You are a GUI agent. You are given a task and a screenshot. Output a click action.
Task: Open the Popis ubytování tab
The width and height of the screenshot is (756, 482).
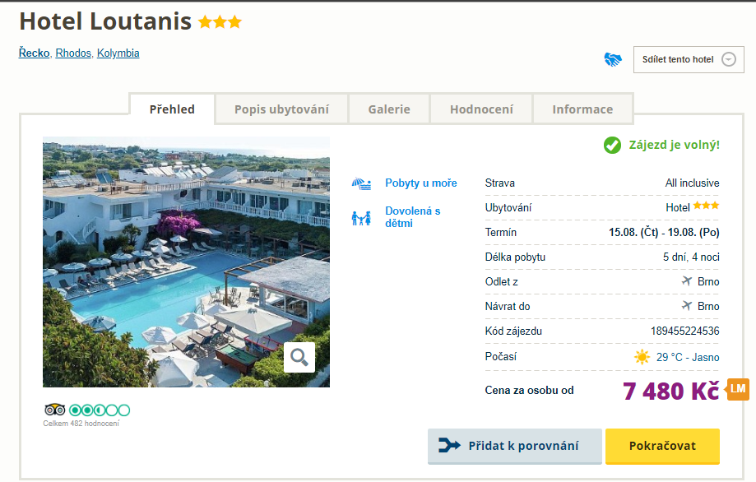[x=281, y=109]
